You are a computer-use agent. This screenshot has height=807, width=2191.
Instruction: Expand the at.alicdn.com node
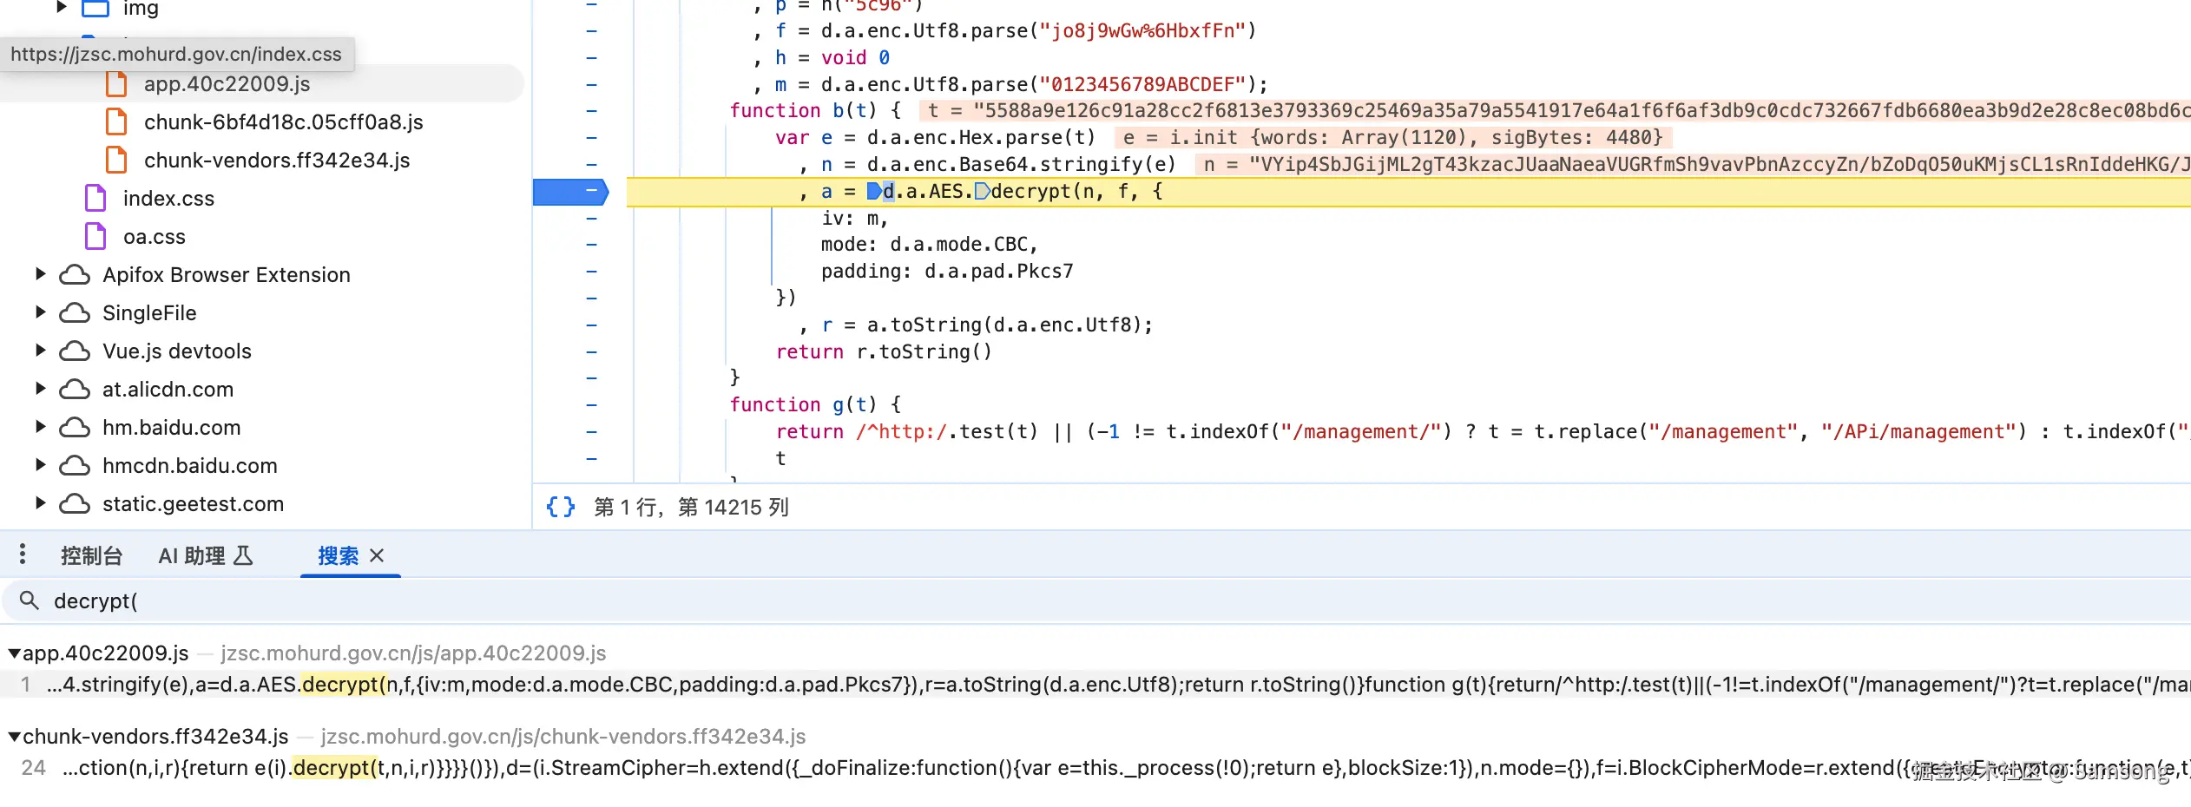click(x=40, y=389)
